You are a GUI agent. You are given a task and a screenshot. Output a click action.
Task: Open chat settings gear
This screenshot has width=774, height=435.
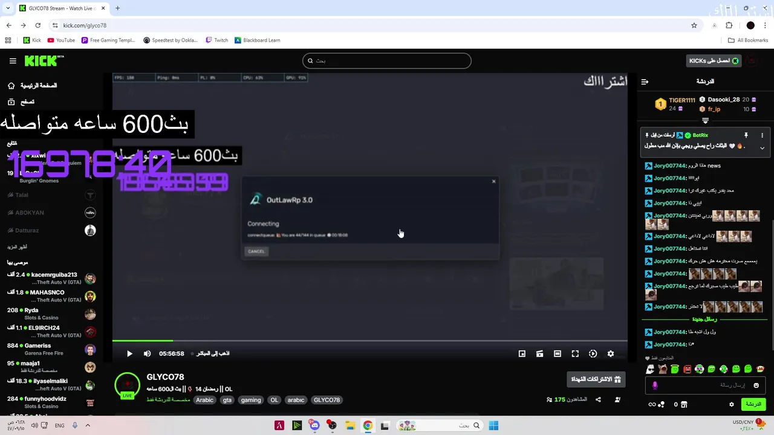[732, 404]
